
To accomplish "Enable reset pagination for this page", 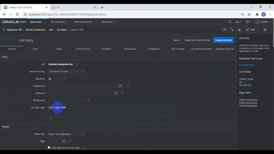I will coord(49,148).
